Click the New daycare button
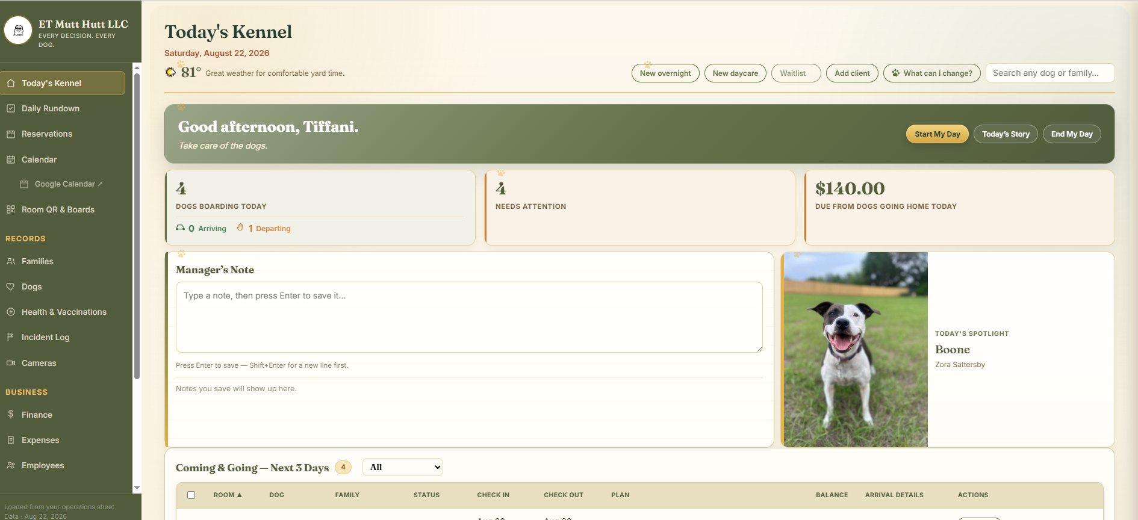The height and width of the screenshot is (520, 1138). pyautogui.click(x=735, y=73)
